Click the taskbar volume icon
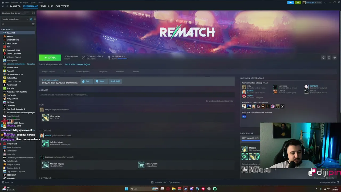This screenshot has width=341, height=192. (x=328, y=189)
